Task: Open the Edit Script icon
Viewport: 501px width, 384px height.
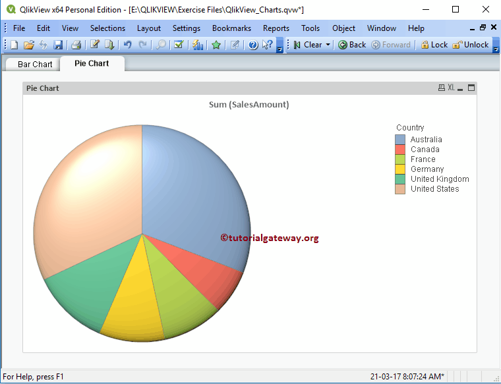Action: [x=94, y=45]
